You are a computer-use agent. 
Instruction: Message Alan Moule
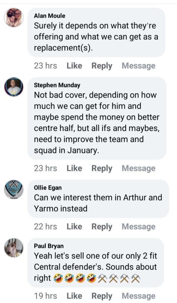click(139, 66)
